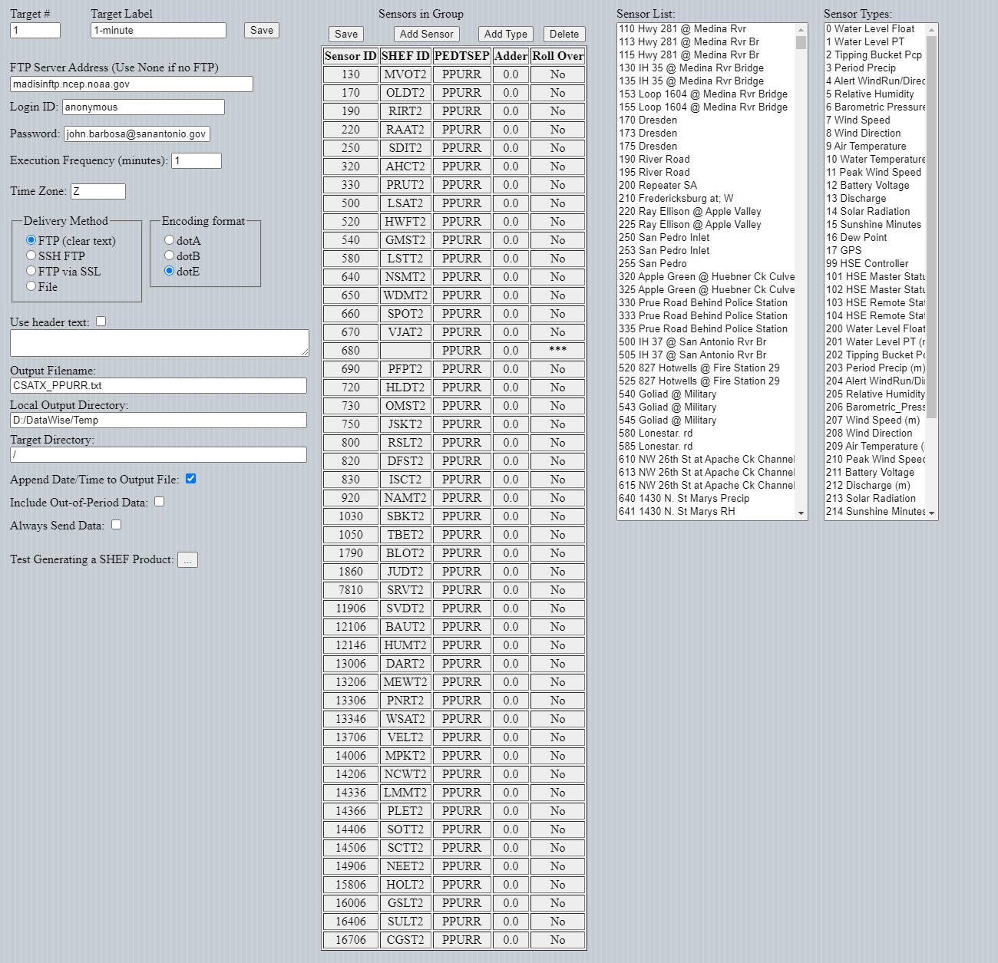Click the FTP Server Address input field
This screenshot has height=963, width=998.
(x=131, y=84)
